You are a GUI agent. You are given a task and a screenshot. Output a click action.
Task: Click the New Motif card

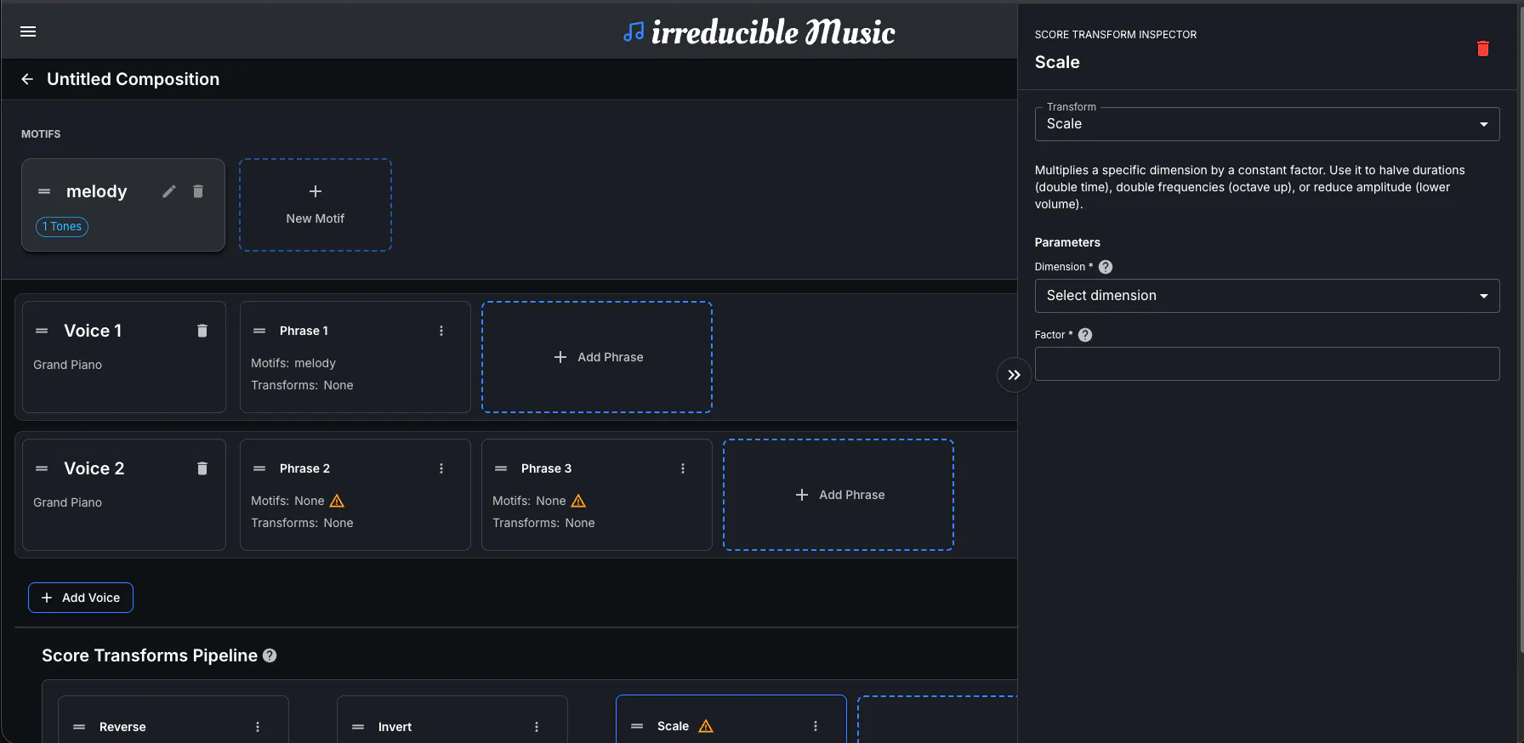click(x=316, y=205)
